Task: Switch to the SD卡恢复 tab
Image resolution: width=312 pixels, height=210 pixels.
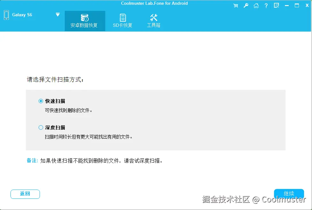Action: [x=122, y=20]
